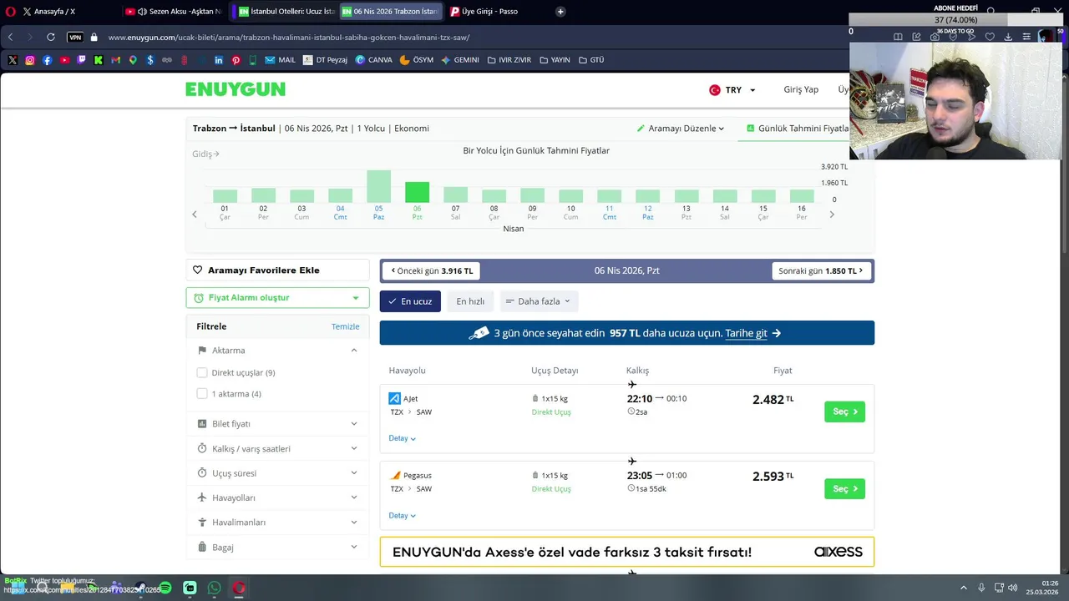Viewport: 1069px width, 601px height.
Task: Click the browser address bar URL
Action: (289, 38)
